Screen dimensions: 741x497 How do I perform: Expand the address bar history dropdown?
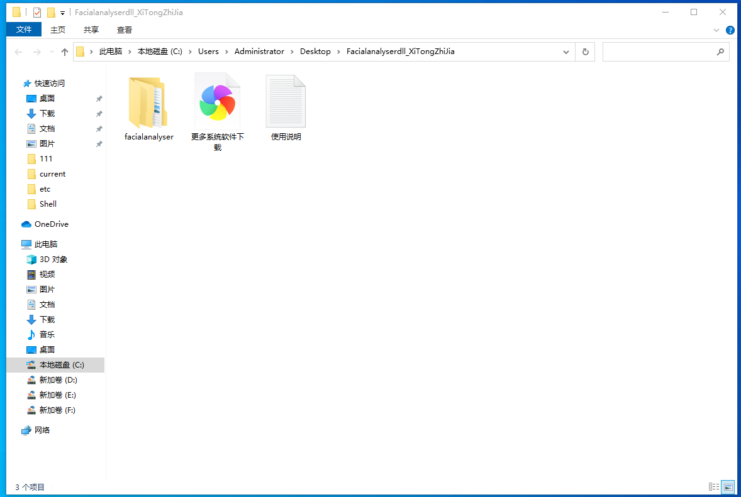pyautogui.click(x=565, y=52)
